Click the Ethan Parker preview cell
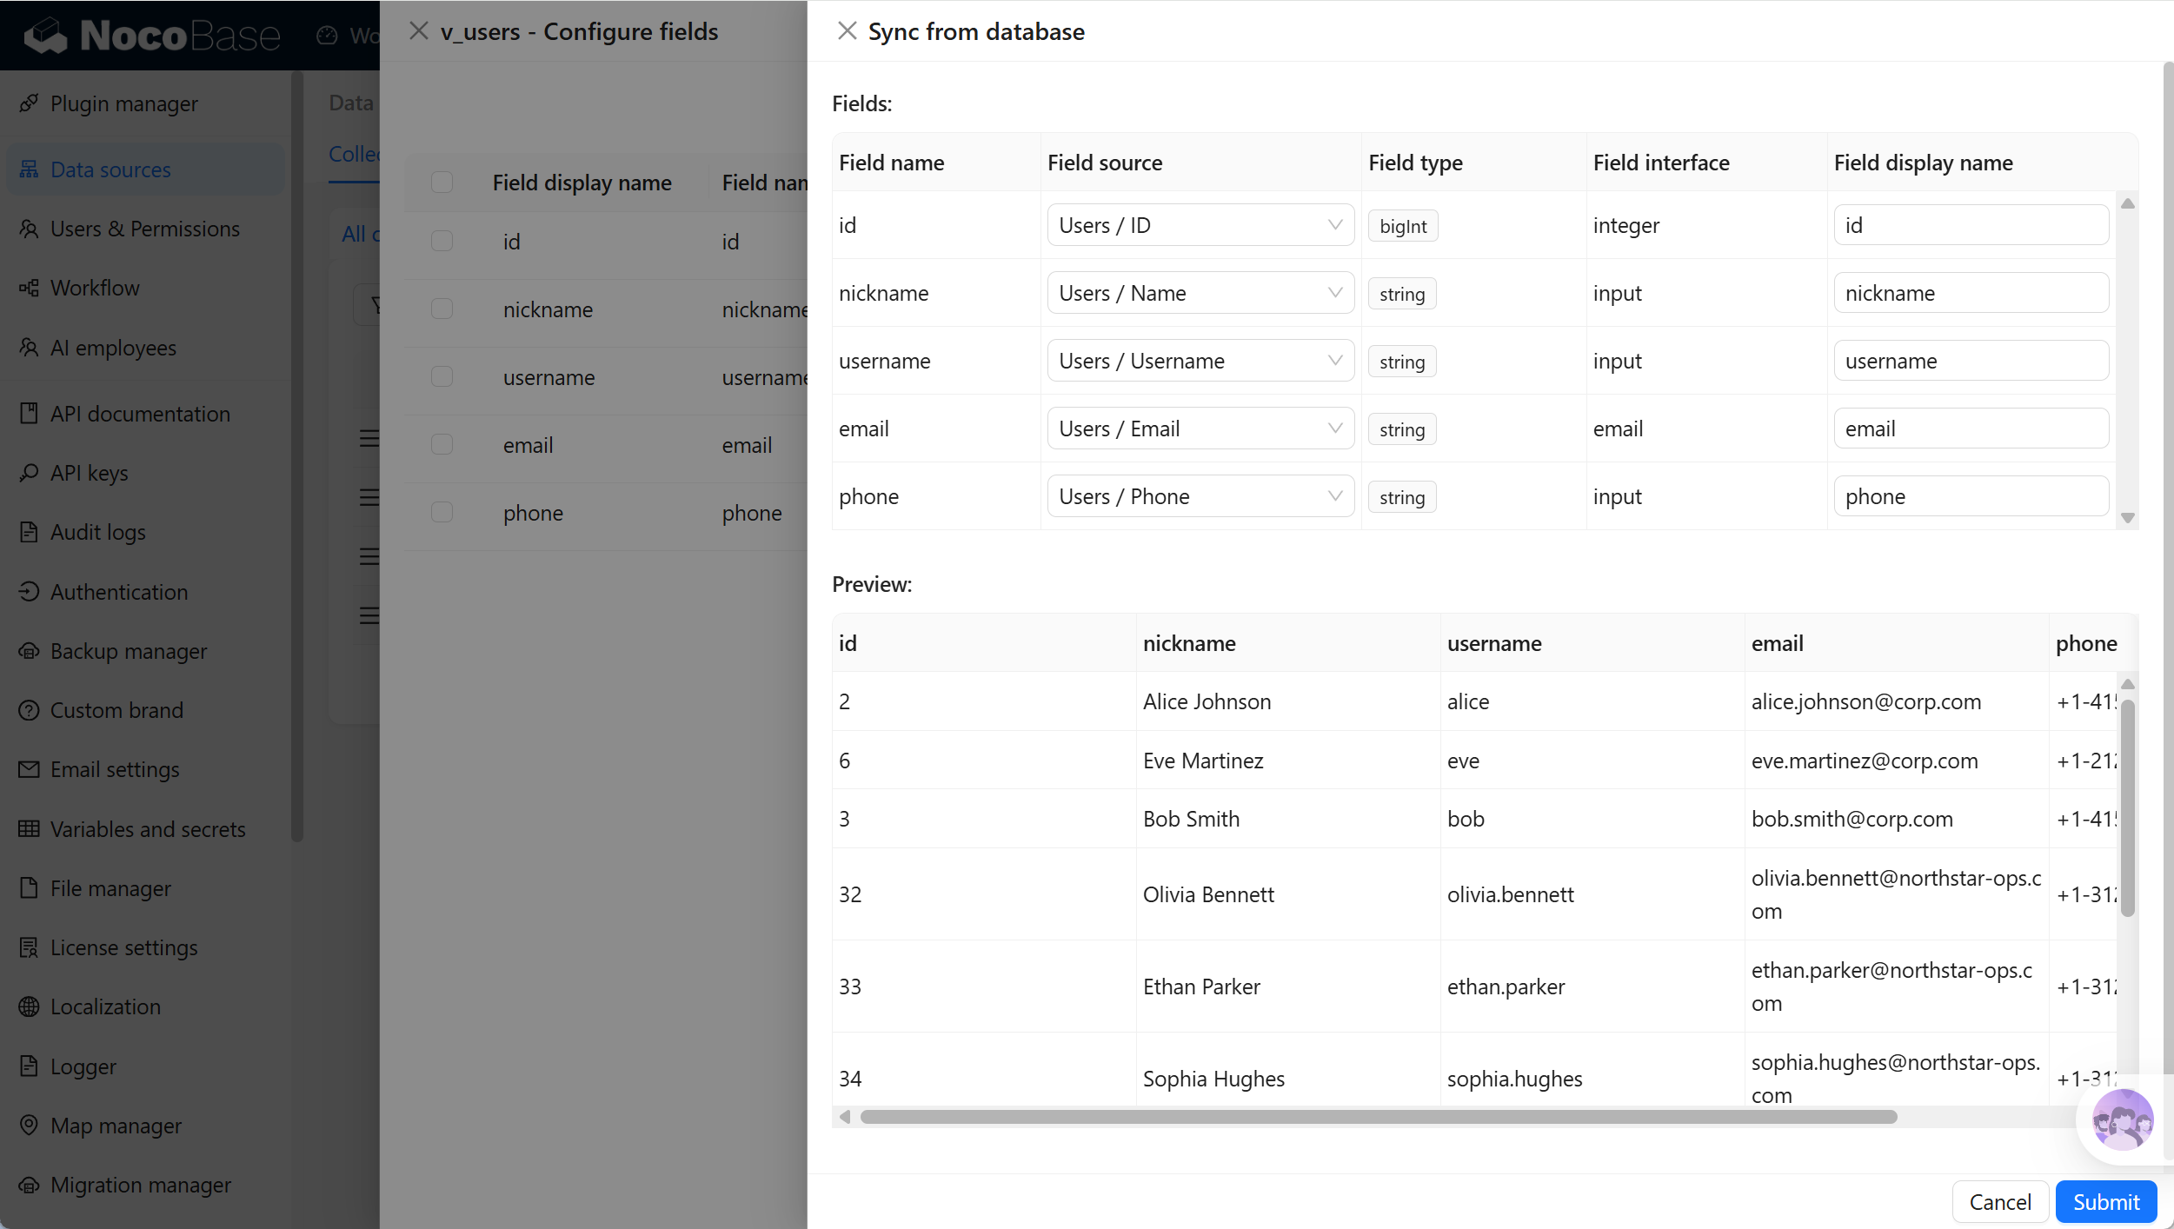This screenshot has width=2174, height=1229. [1287, 987]
